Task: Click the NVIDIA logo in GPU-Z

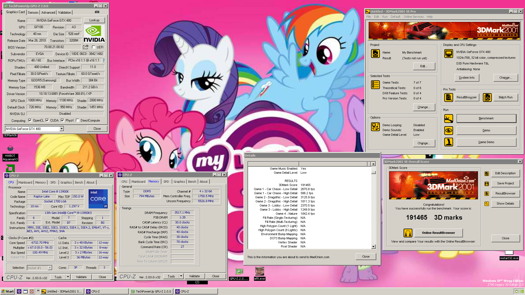Action: 94,34
